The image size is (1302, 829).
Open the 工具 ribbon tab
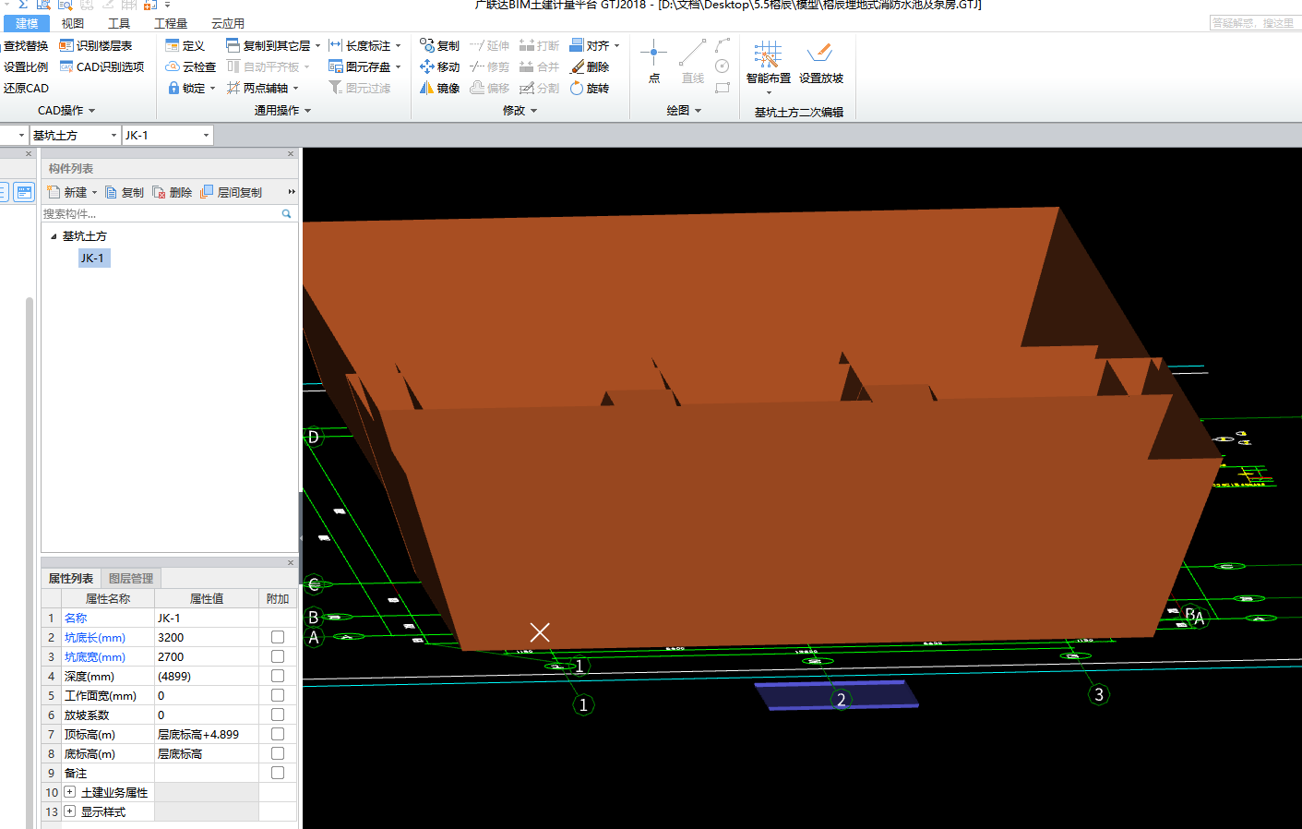click(119, 23)
